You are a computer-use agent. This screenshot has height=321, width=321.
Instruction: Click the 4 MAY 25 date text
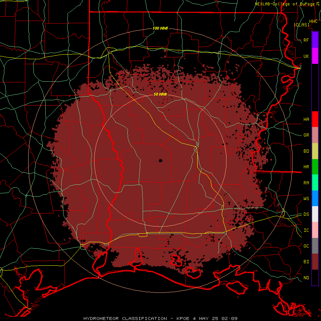click(205, 319)
